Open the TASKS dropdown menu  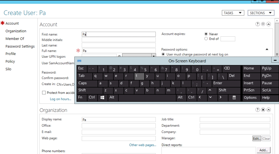[233, 13]
